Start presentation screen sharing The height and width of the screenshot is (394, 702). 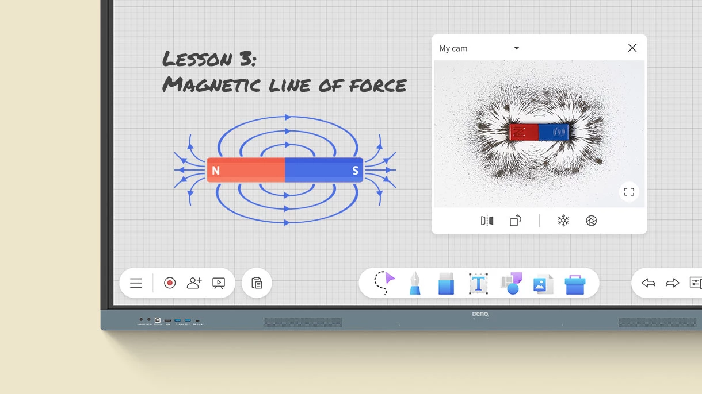[x=219, y=283]
